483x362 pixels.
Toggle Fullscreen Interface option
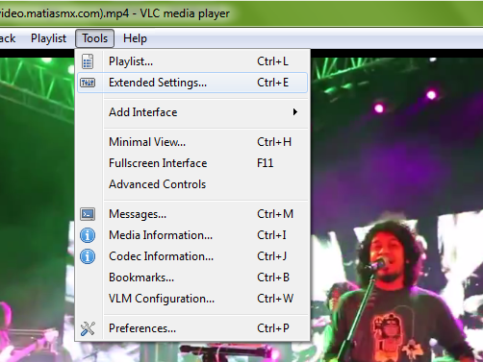coord(192,163)
